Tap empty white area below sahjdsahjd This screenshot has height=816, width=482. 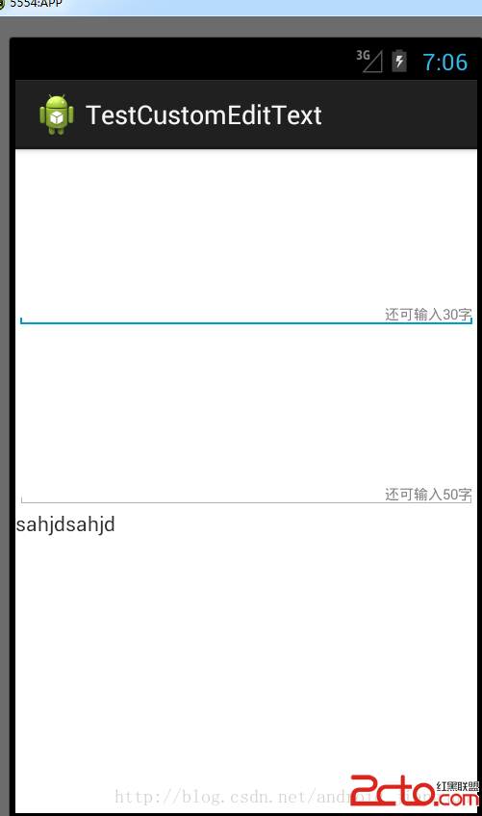[x=246, y=650]
